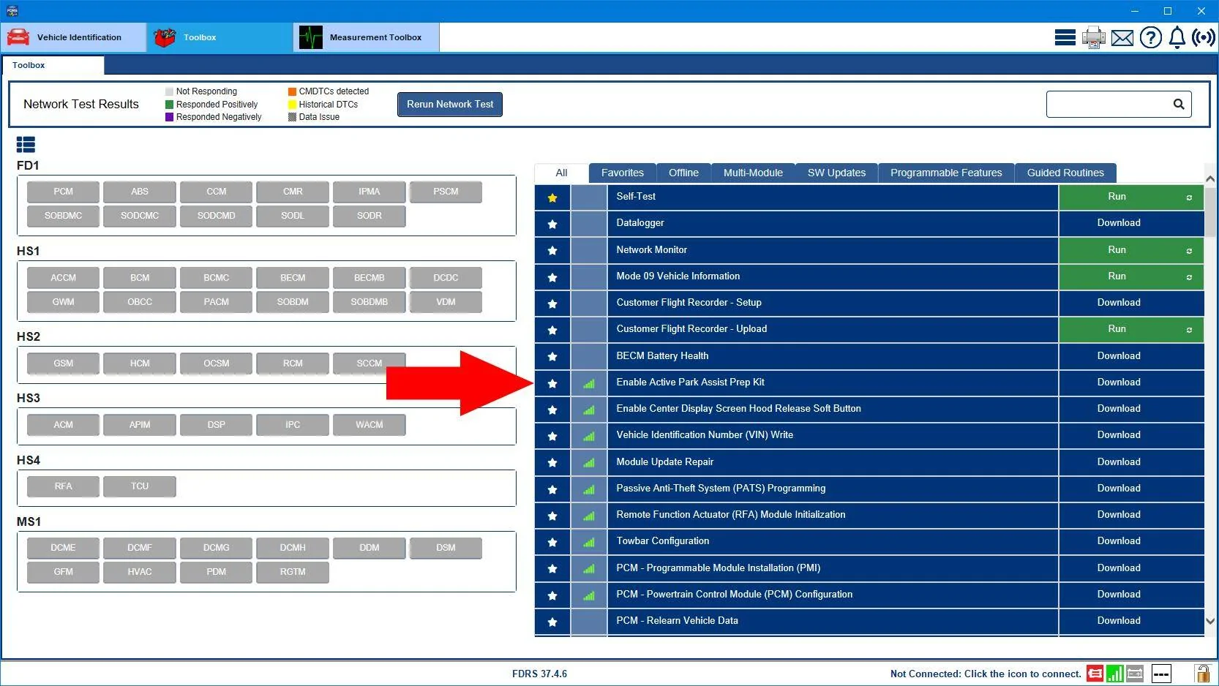The image size is (1219, 686).
Task: Toggle favorite star for Mode 09 Vehicle Information
Action: pyautogui.click(x=552, y=277)
